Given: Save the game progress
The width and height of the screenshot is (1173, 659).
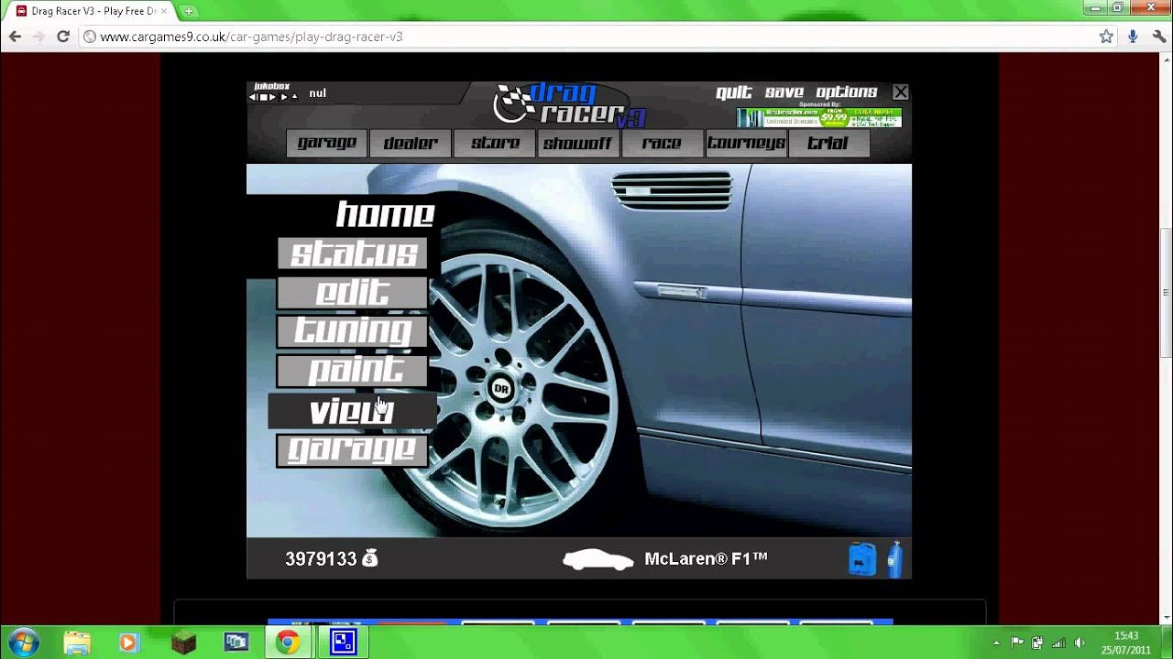Looking at the screenshot, I should [784, 92].
